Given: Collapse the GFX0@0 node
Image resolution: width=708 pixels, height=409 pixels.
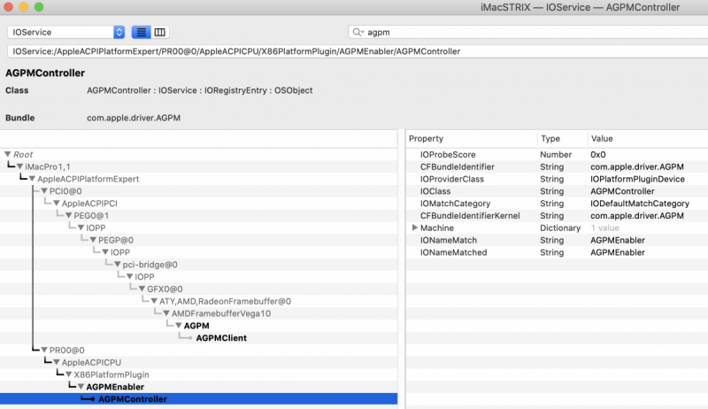Looking at the screenshot, I should point(142,289).
